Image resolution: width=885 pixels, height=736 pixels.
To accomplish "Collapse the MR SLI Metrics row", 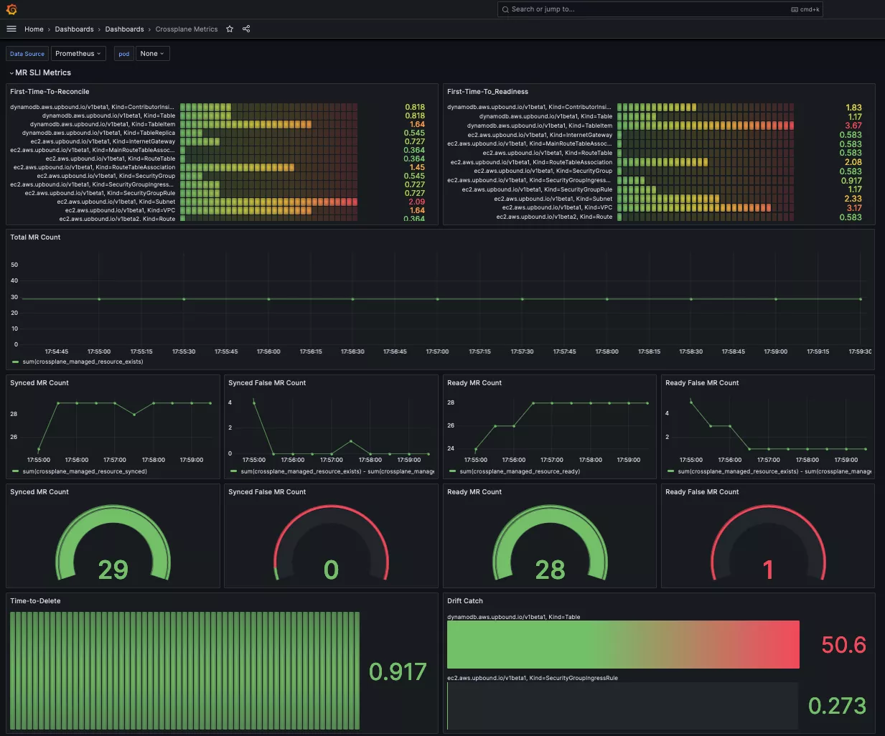I will pyautogui.click(x=40, y=72).
